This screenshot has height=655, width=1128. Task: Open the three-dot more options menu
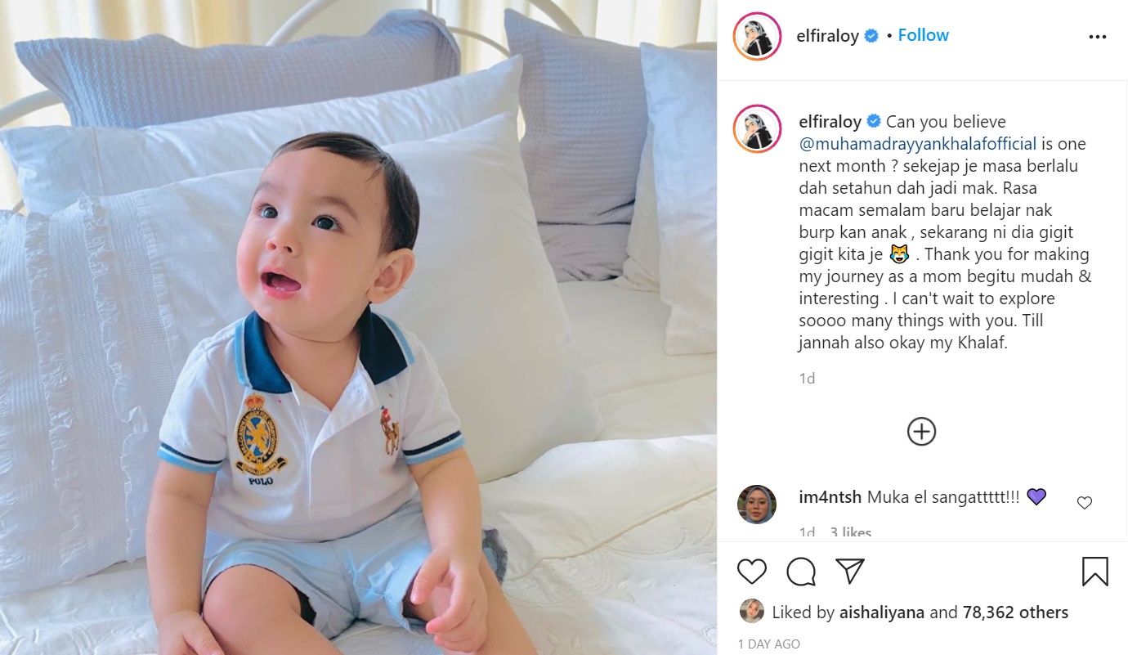click(1097, 37)
